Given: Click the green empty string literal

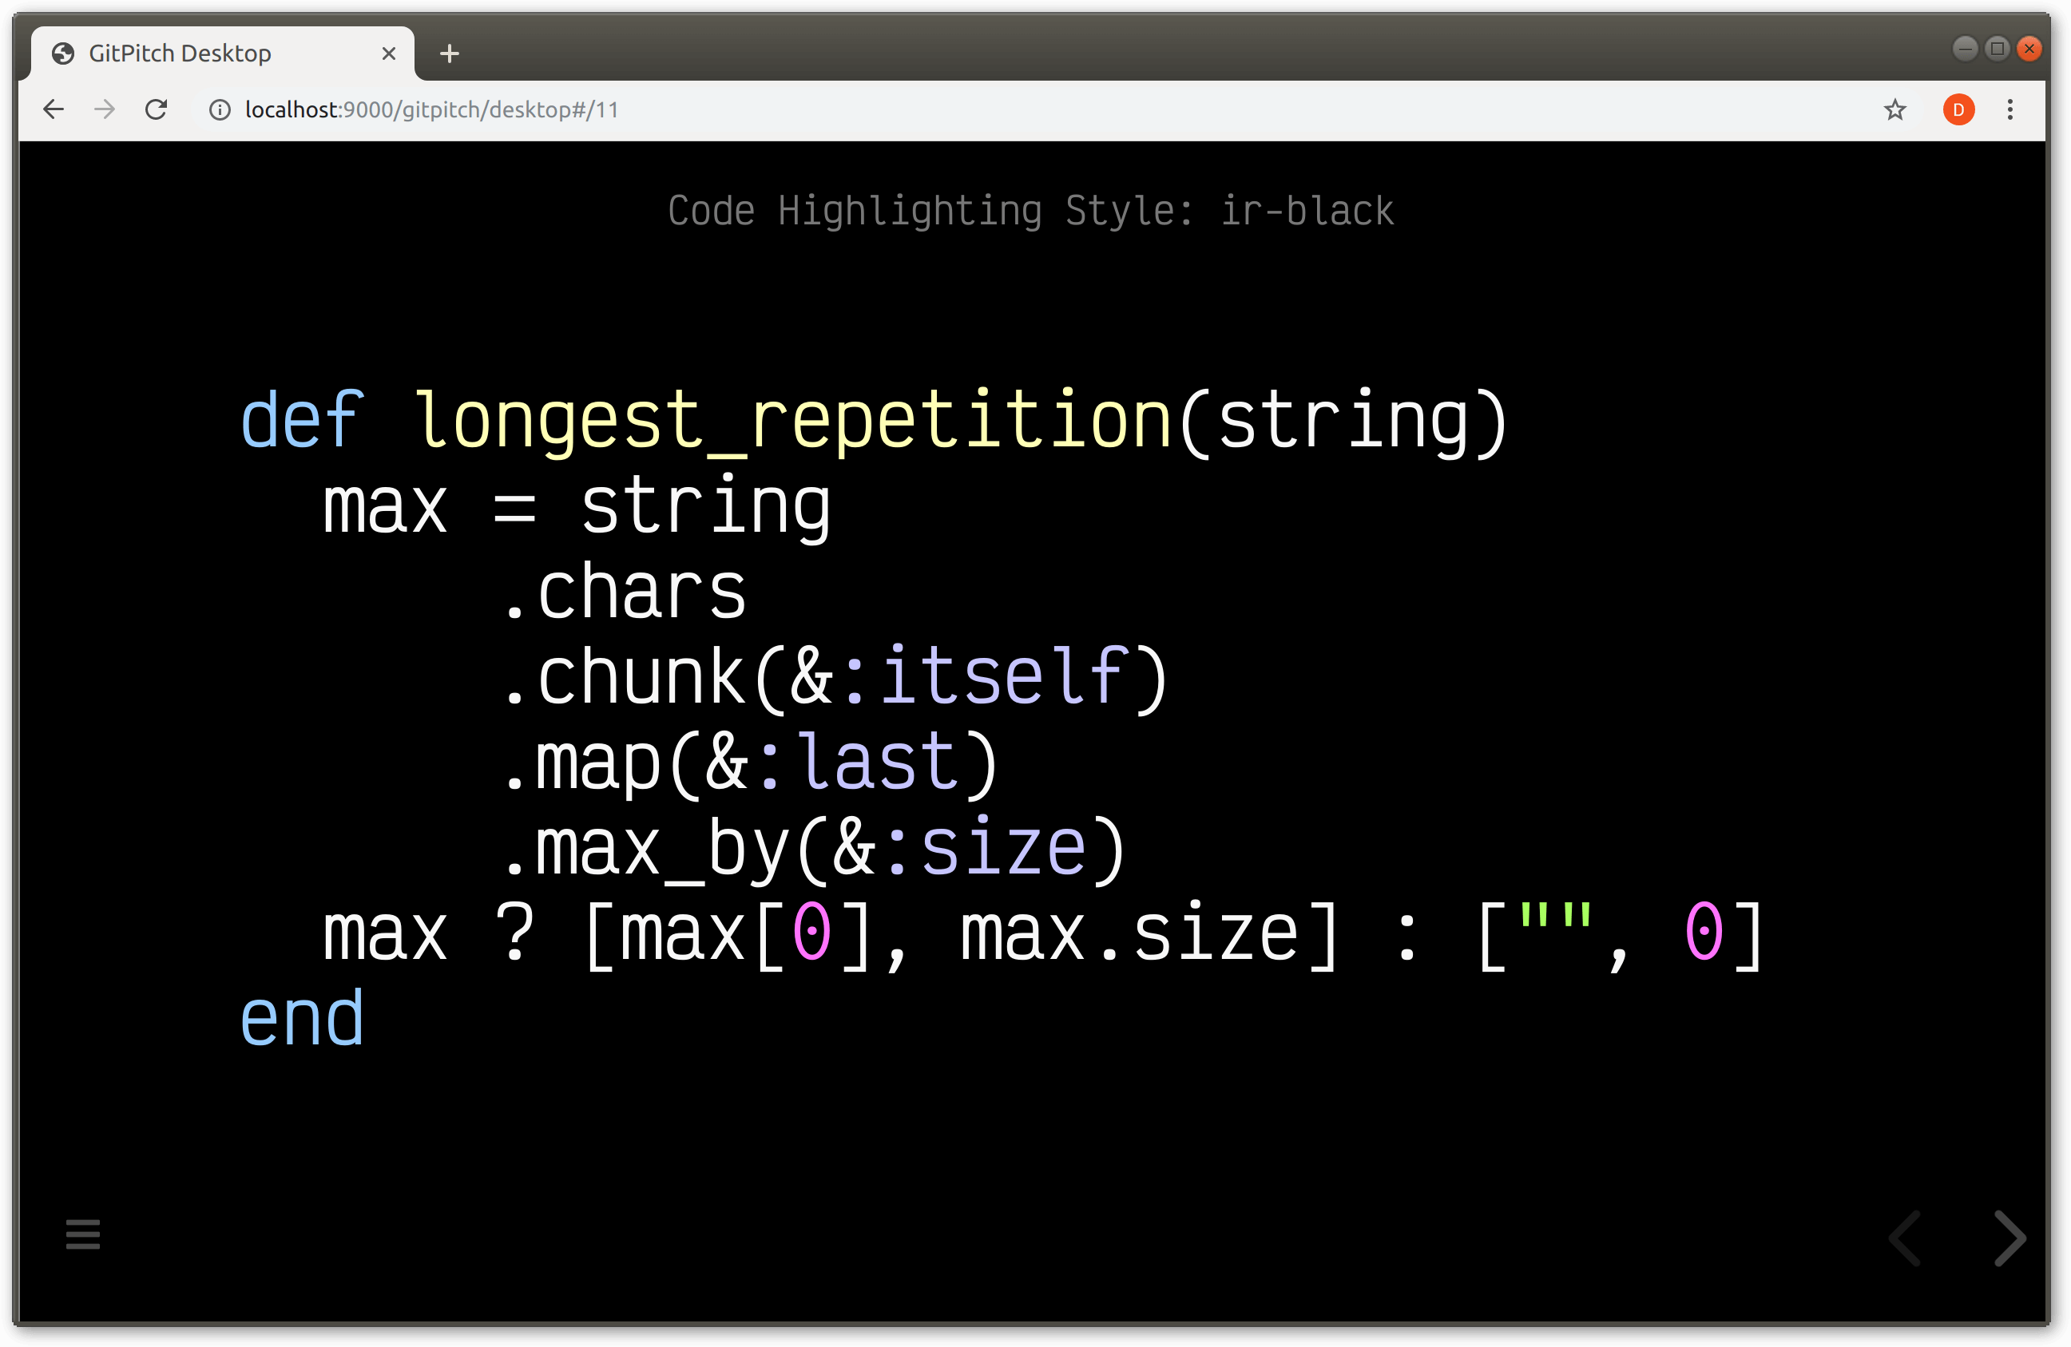Looking at the screenshot, I should click(1554, 917).
